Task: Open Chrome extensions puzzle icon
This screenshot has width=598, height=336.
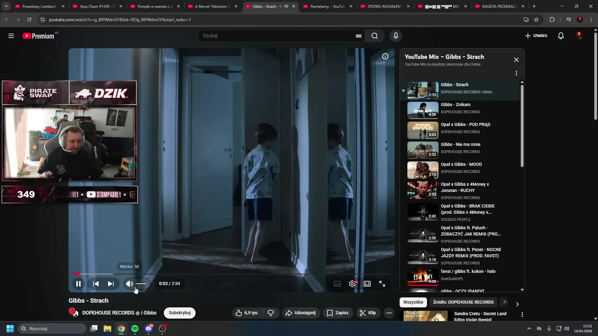Action: (x=552, y=20)
